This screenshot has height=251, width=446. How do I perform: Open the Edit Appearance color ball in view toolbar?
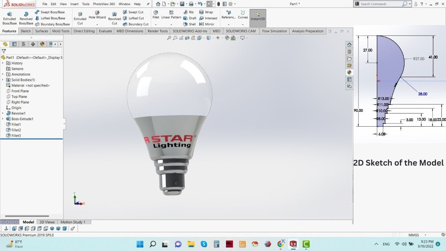(227, 38)
